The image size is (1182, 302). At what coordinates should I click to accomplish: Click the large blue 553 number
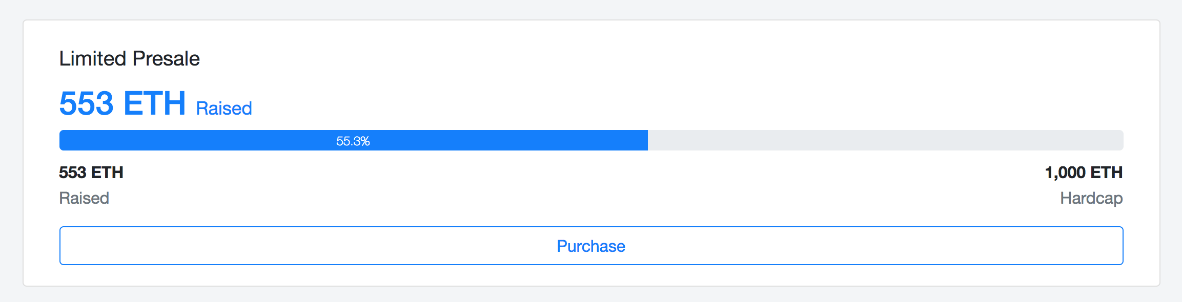(x=86, y=104)
